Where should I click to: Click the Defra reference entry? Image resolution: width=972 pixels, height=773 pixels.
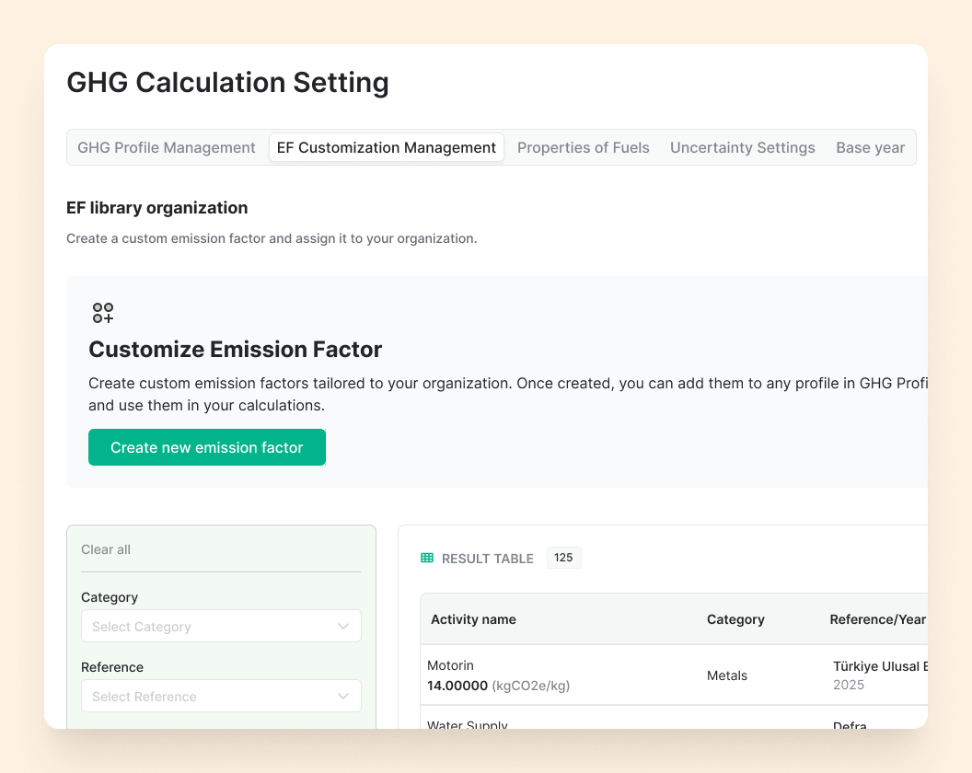tap(850, 725)
